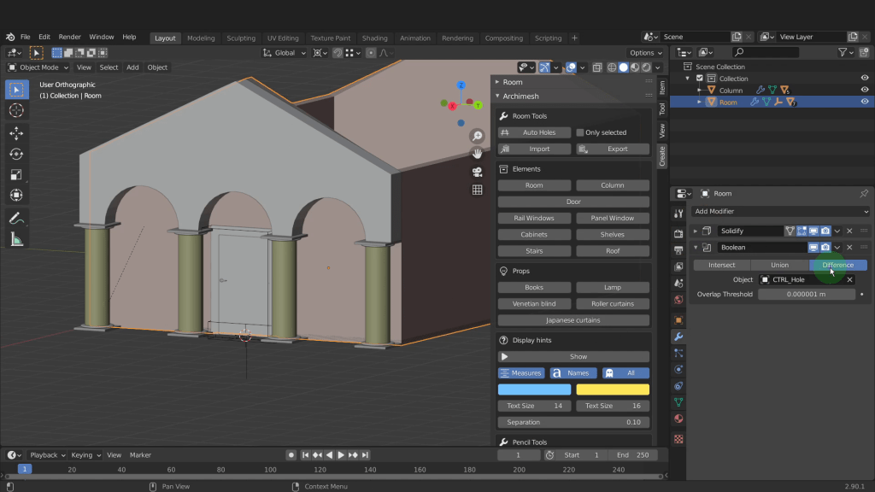Activate the Move tool

[16, 133]
